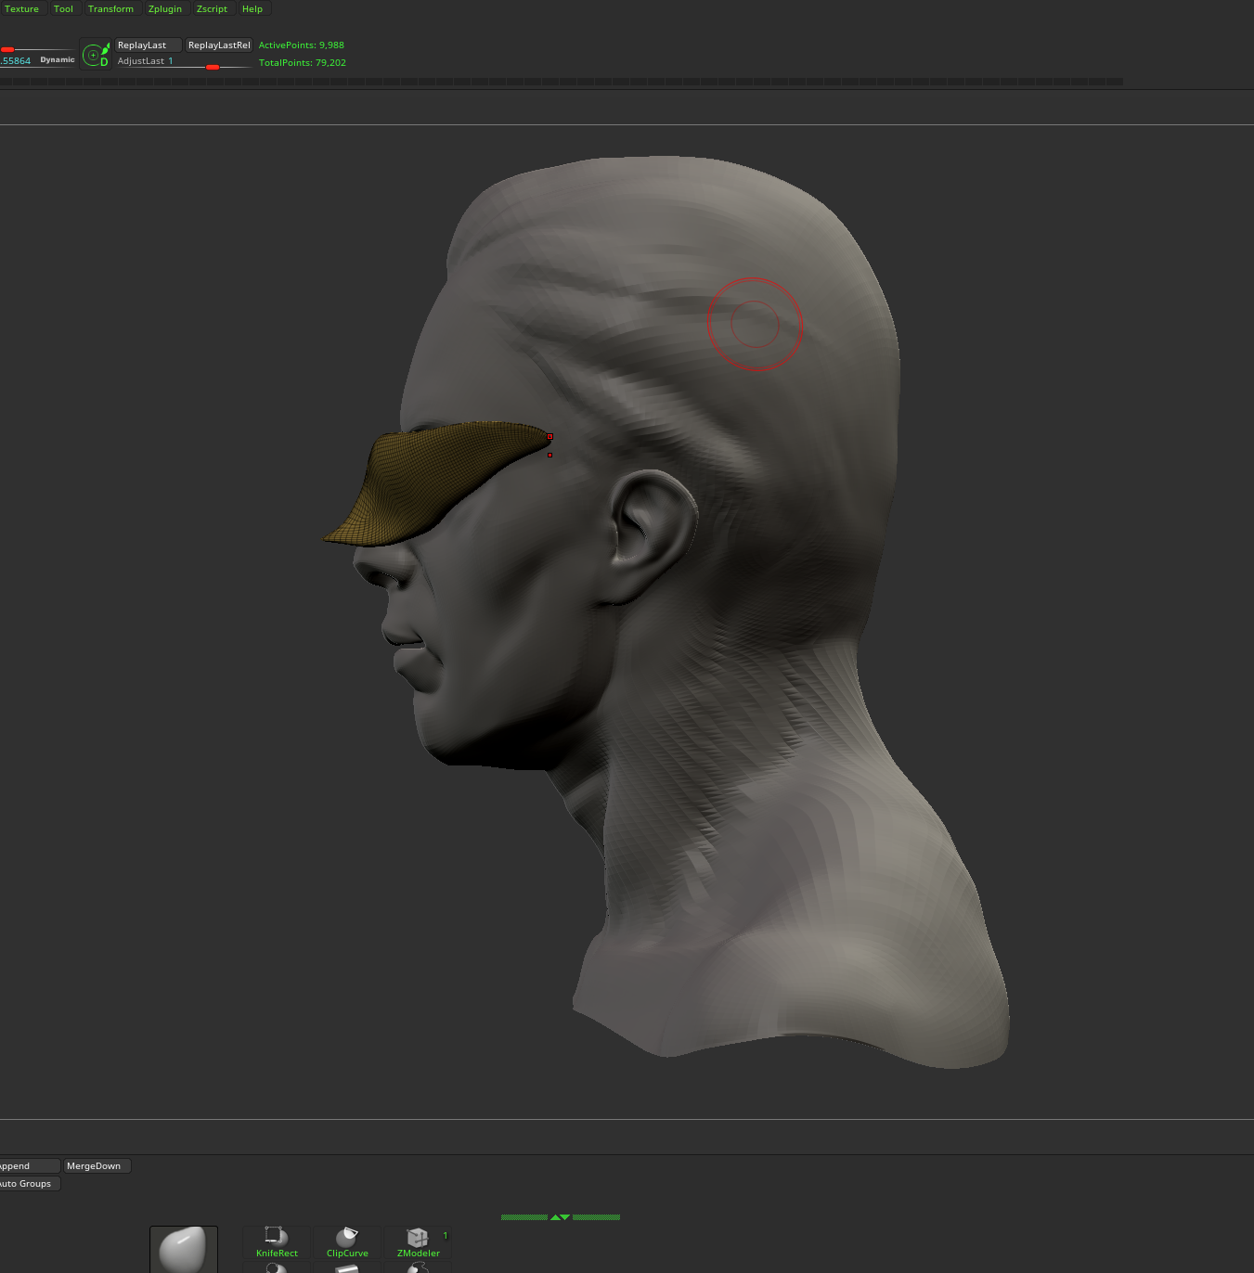
Task: Select the ClipCurve brush
Action: tap(347, 1243)
